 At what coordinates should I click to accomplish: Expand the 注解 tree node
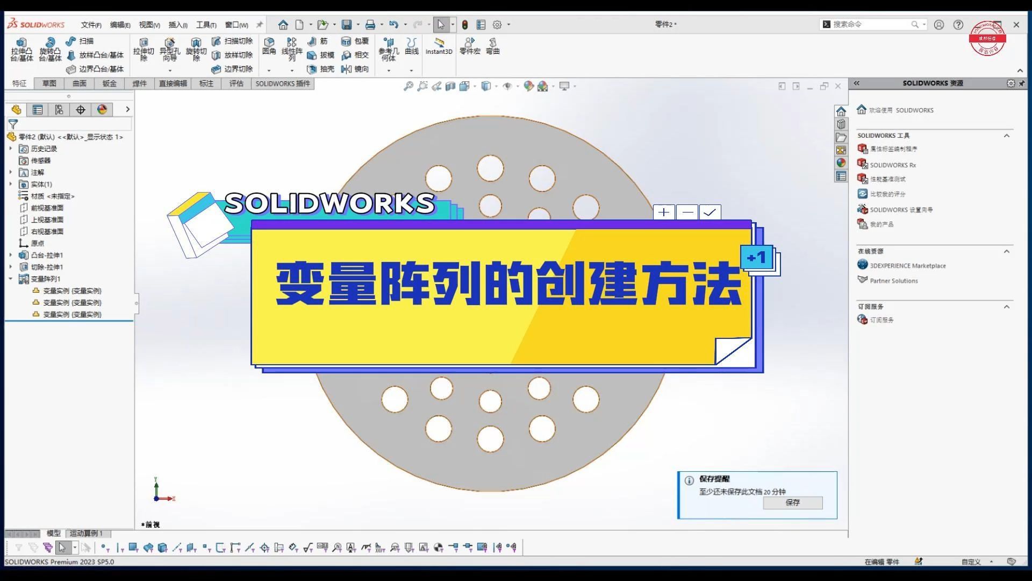pyautogui.click(x=11, y=172)
